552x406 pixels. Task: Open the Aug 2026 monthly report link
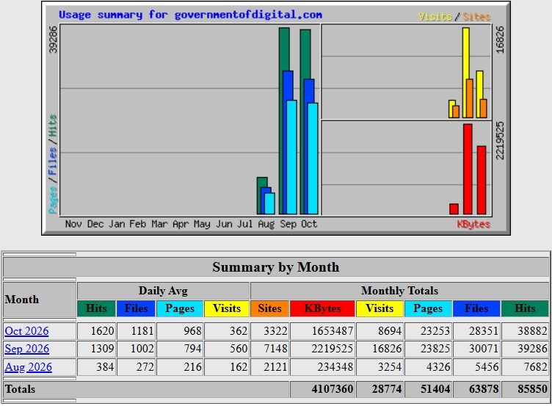click(28, 367)
